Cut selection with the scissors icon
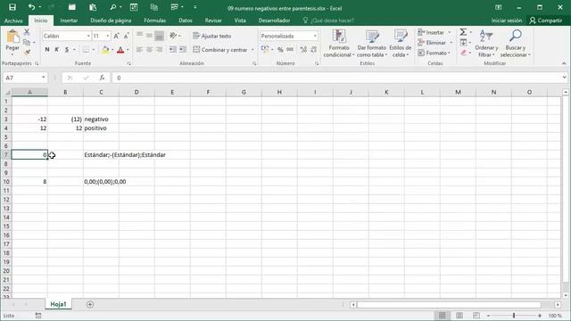The height and width of the screenshot is (321, 571). [x=27, y=32]
